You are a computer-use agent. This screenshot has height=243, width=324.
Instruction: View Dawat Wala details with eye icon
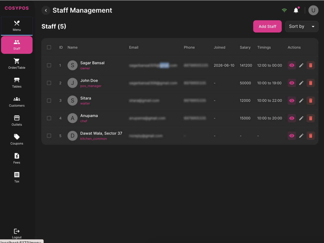[x=292, y=136]
